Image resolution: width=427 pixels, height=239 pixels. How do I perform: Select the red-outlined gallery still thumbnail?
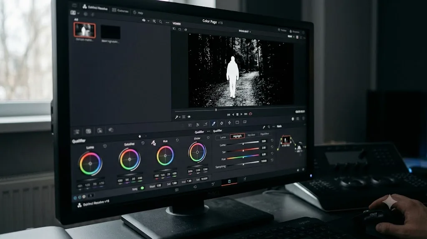[x=85, y=30]
